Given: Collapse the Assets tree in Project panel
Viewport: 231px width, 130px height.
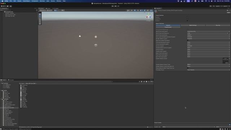Looking at the screenshot, I should point(1,91).
